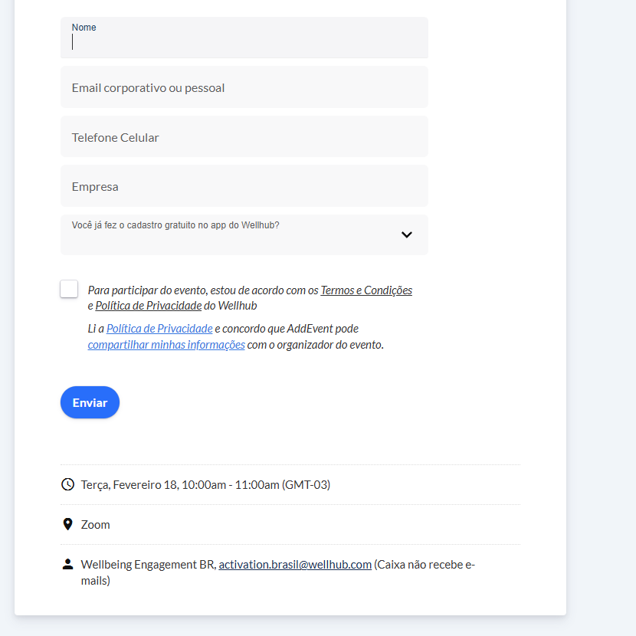Click the organizer person icon
Screen dimensions: 636x636
click(67, 565)
